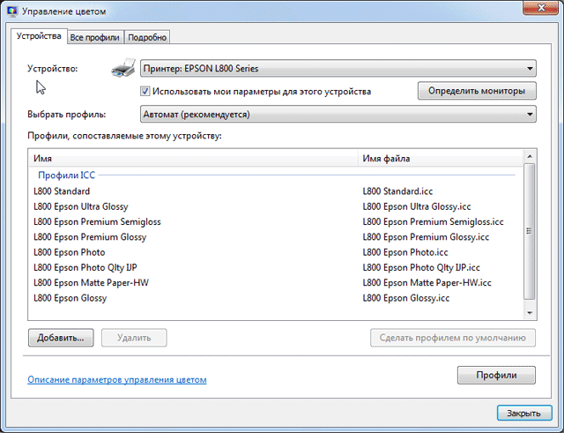The height and width of the screenshot is (433, 564).
Task: Click the profile list scroll up arrow
Action: click(x=530, y=156)
